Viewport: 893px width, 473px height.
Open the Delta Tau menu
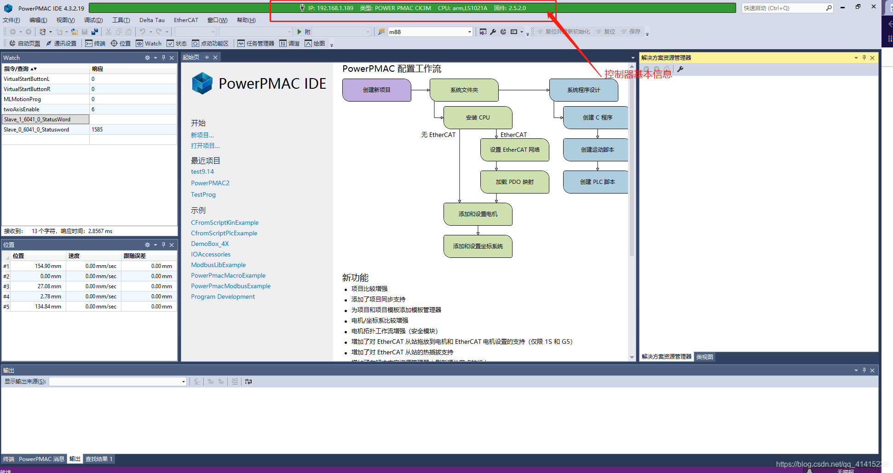pyautogui.click(x=152, y=20)
